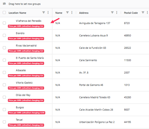Open Address column three-dot menu

point(117,13)
